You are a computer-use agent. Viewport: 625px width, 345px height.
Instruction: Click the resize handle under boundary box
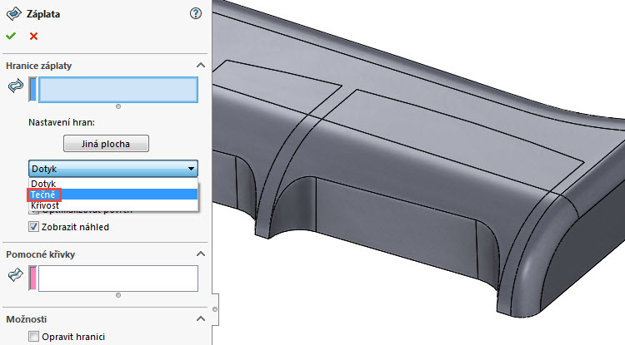click(118, 106)
